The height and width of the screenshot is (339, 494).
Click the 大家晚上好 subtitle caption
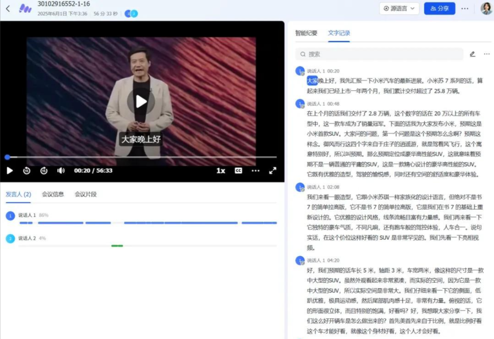click(x=141, y=139)
